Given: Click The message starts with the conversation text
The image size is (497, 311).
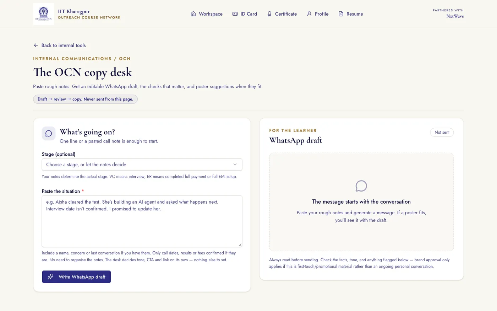Looking at the screenshot, I should pos(361,202).
